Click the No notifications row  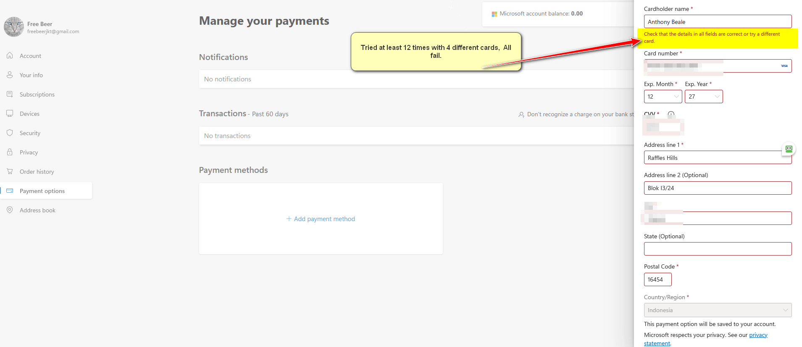(416, 79)
